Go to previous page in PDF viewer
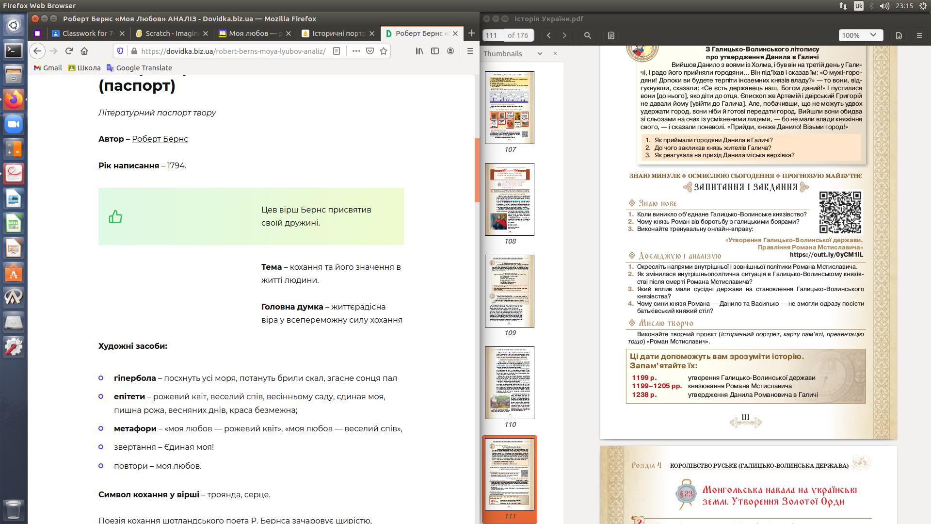 click(549, 35)
